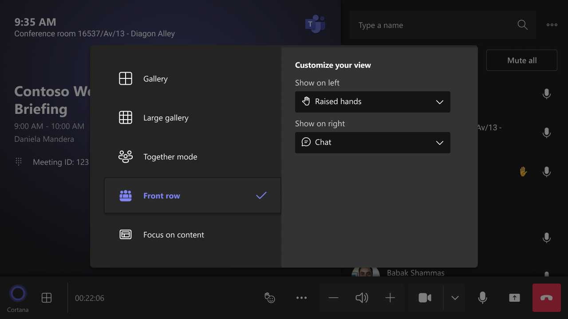Select the Gallery view option

click(155, 78)
